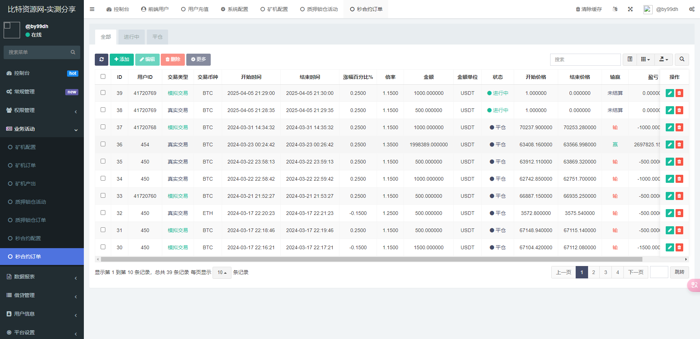The height and width of the screenshot is (339, 700).
Task: Delete record ID 39 with trash icon
Action: tap(679, 93)
